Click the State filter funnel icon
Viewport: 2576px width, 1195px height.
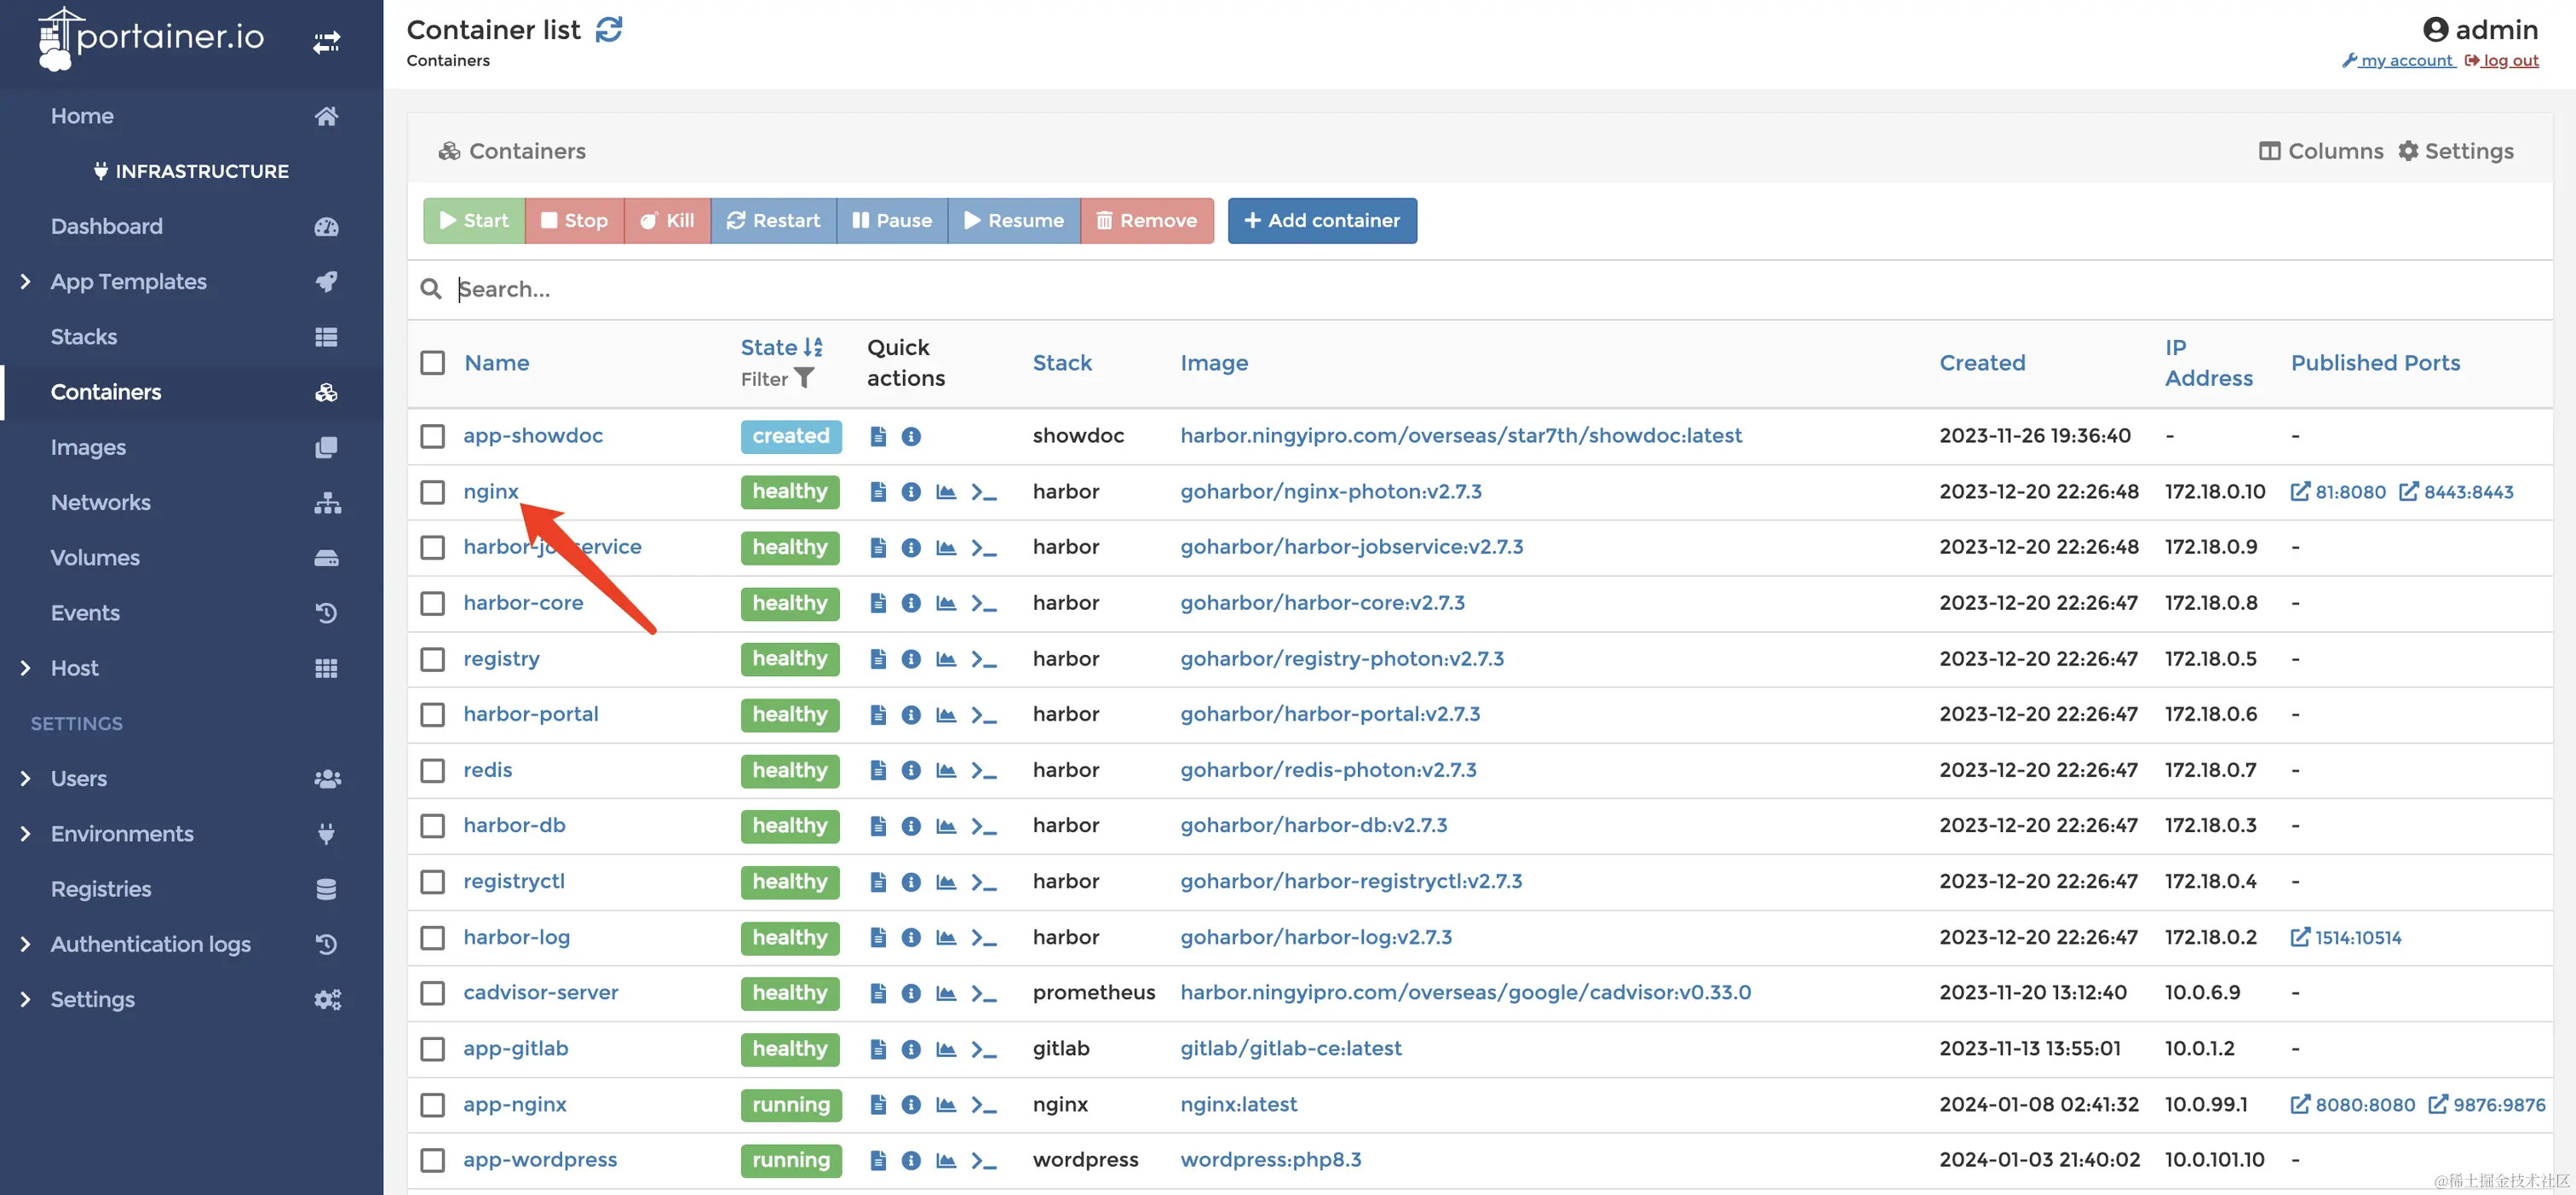pos(804,378)
